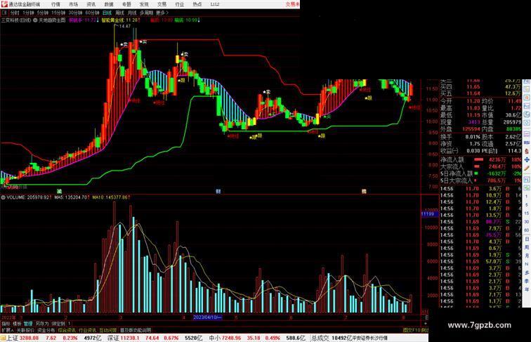The height and width of the screenshot is (342, 531).
Task: Switch chart to 分时 period
Action: [x=15, y=13]
